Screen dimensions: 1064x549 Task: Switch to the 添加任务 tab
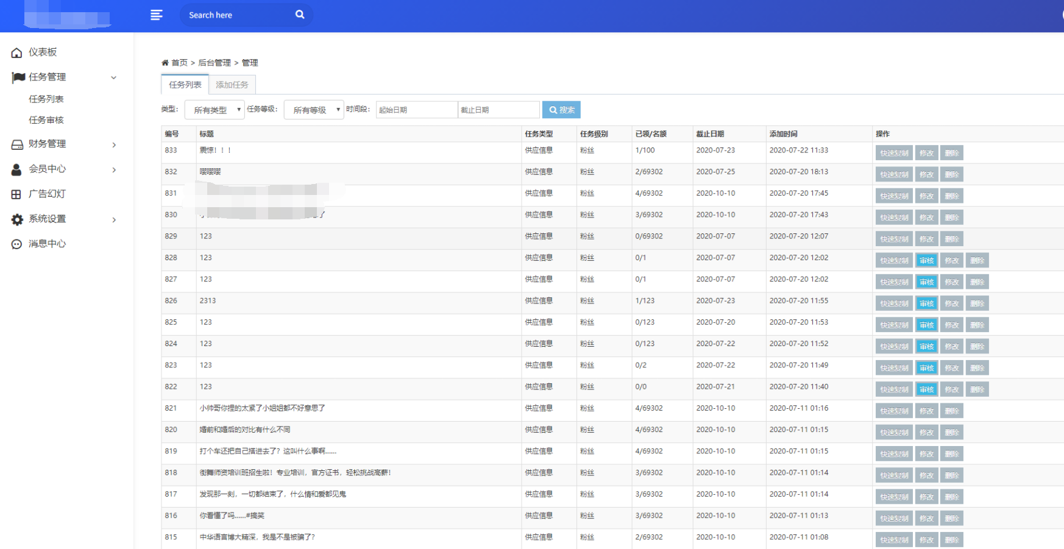(x=232, y=85)
